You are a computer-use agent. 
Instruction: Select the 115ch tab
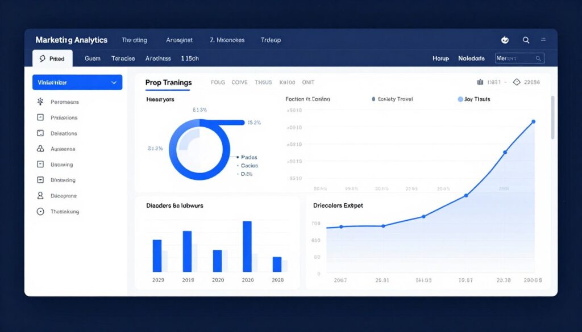pyautogui.click(x=190, y=58)
